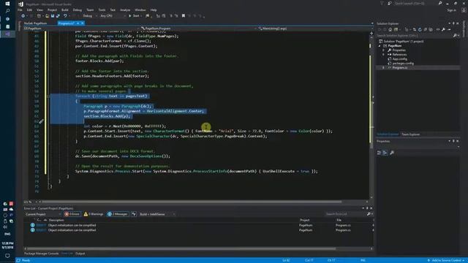Open the Project menu

pyautogui.click(x=52, y=9)
